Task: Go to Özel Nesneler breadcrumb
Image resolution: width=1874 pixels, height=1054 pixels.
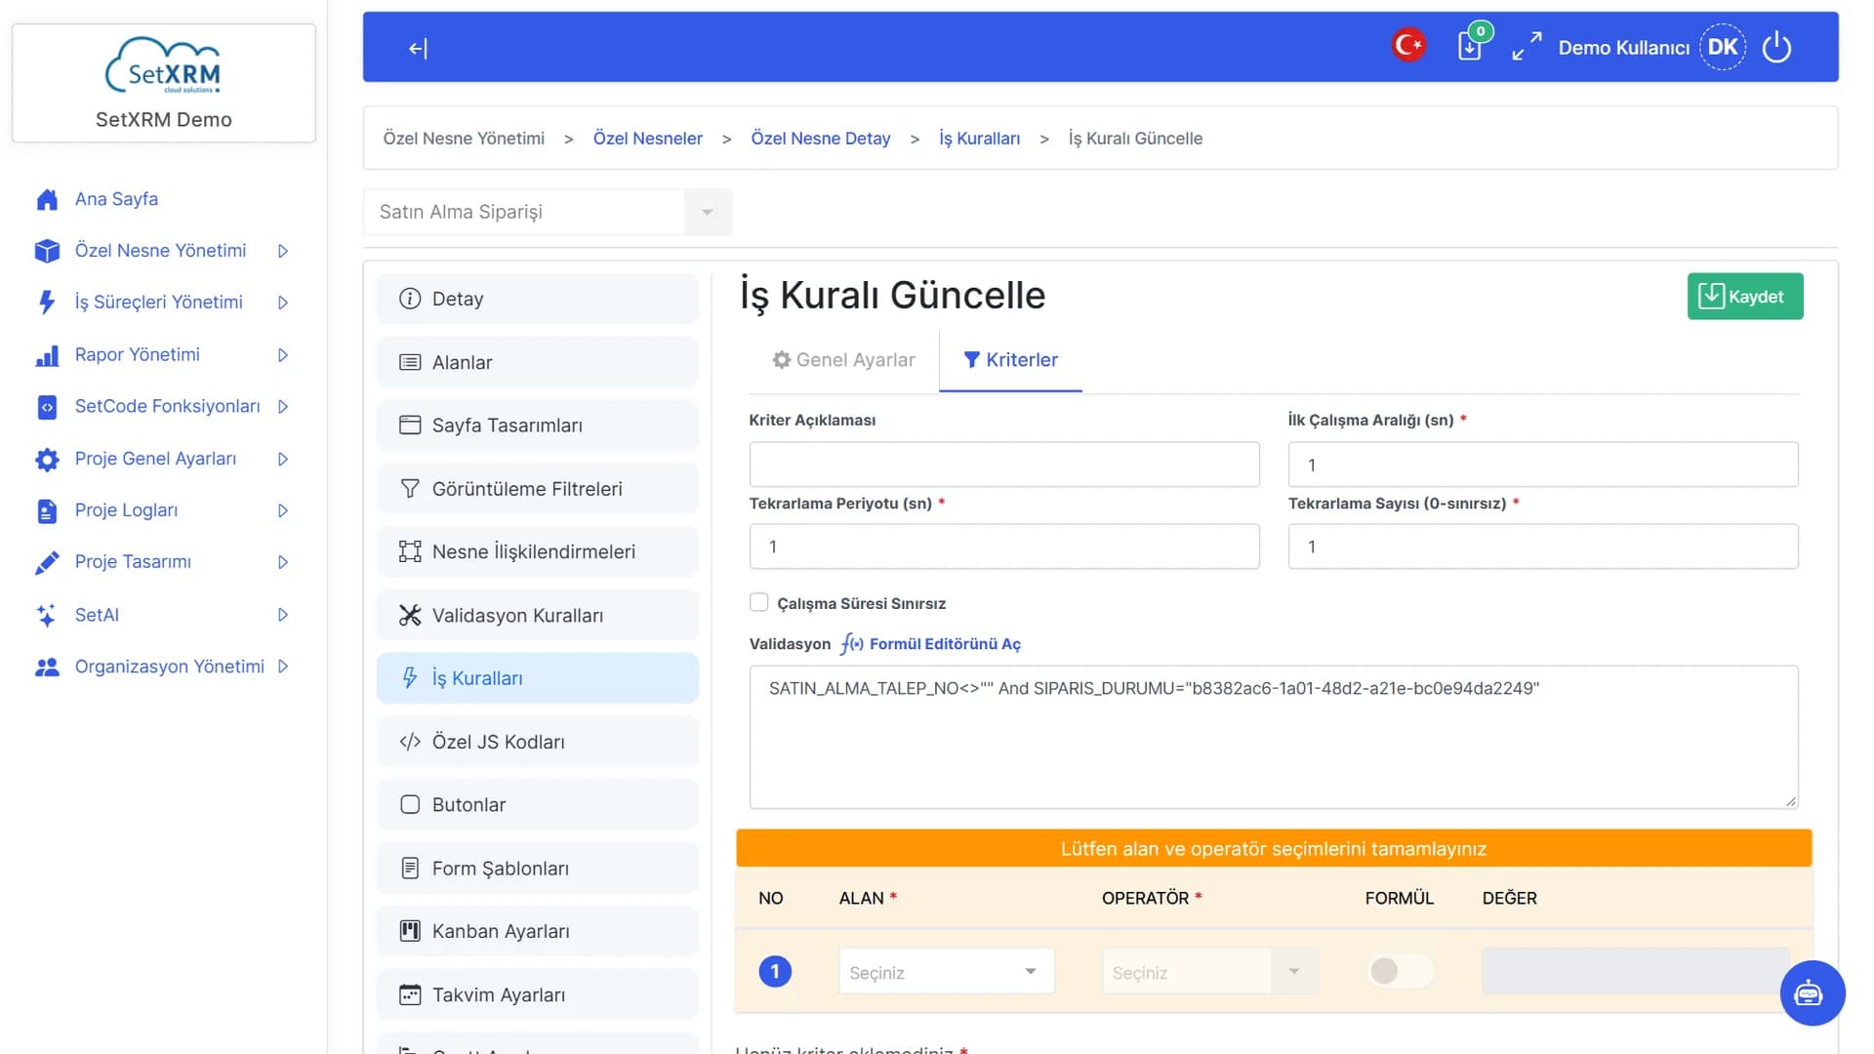Action: pos(647,139)
